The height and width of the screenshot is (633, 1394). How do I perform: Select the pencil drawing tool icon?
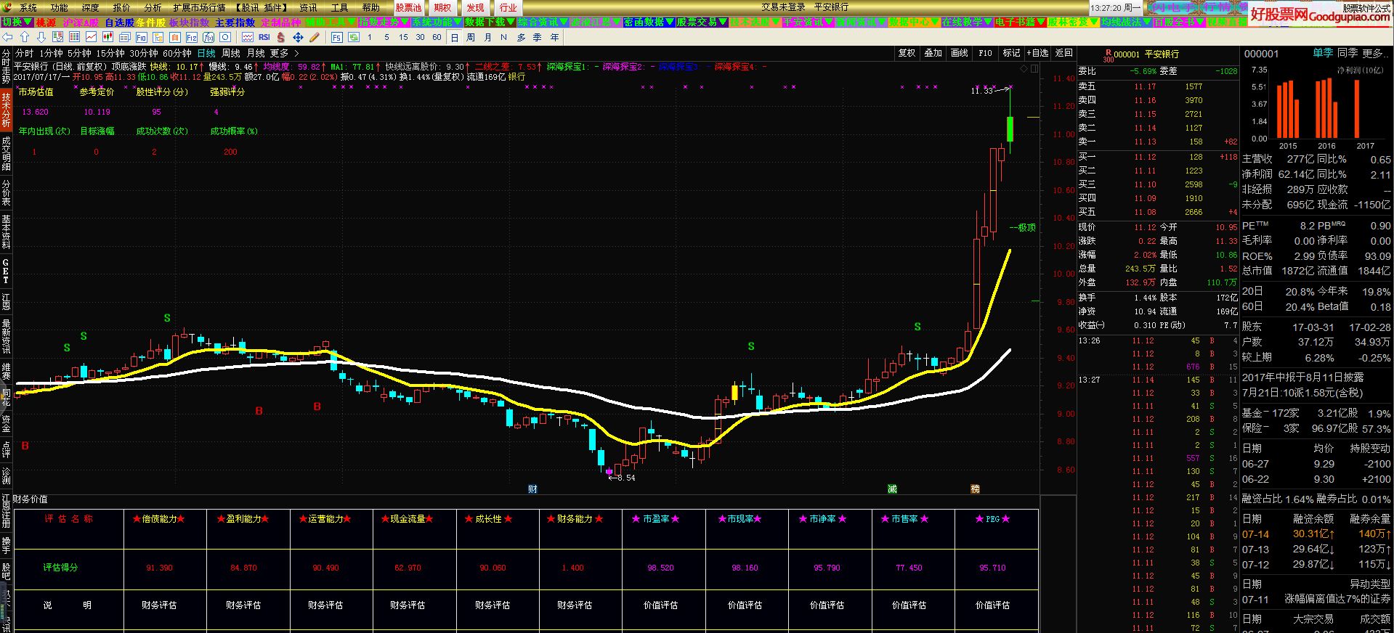[x=315, y=37]
